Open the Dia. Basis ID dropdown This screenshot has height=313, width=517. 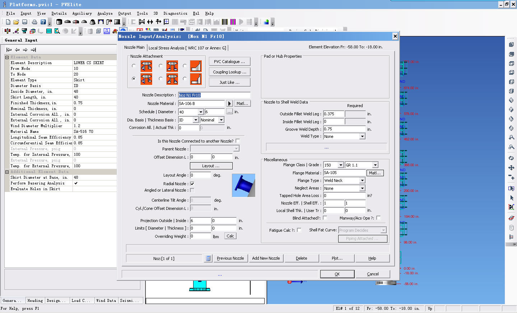(x=196, y=120)
